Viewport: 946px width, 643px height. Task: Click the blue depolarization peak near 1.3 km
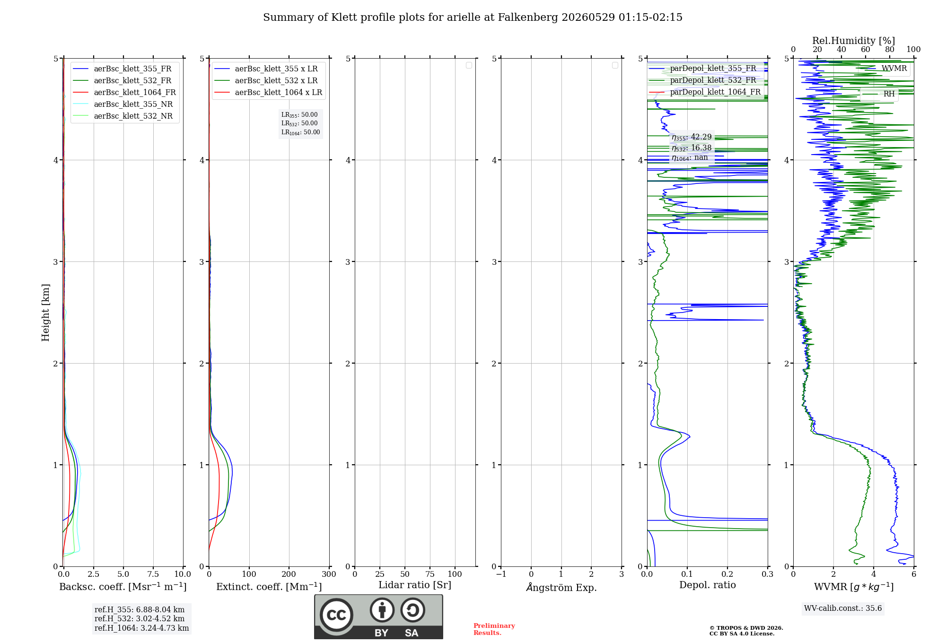pos(689,436)
